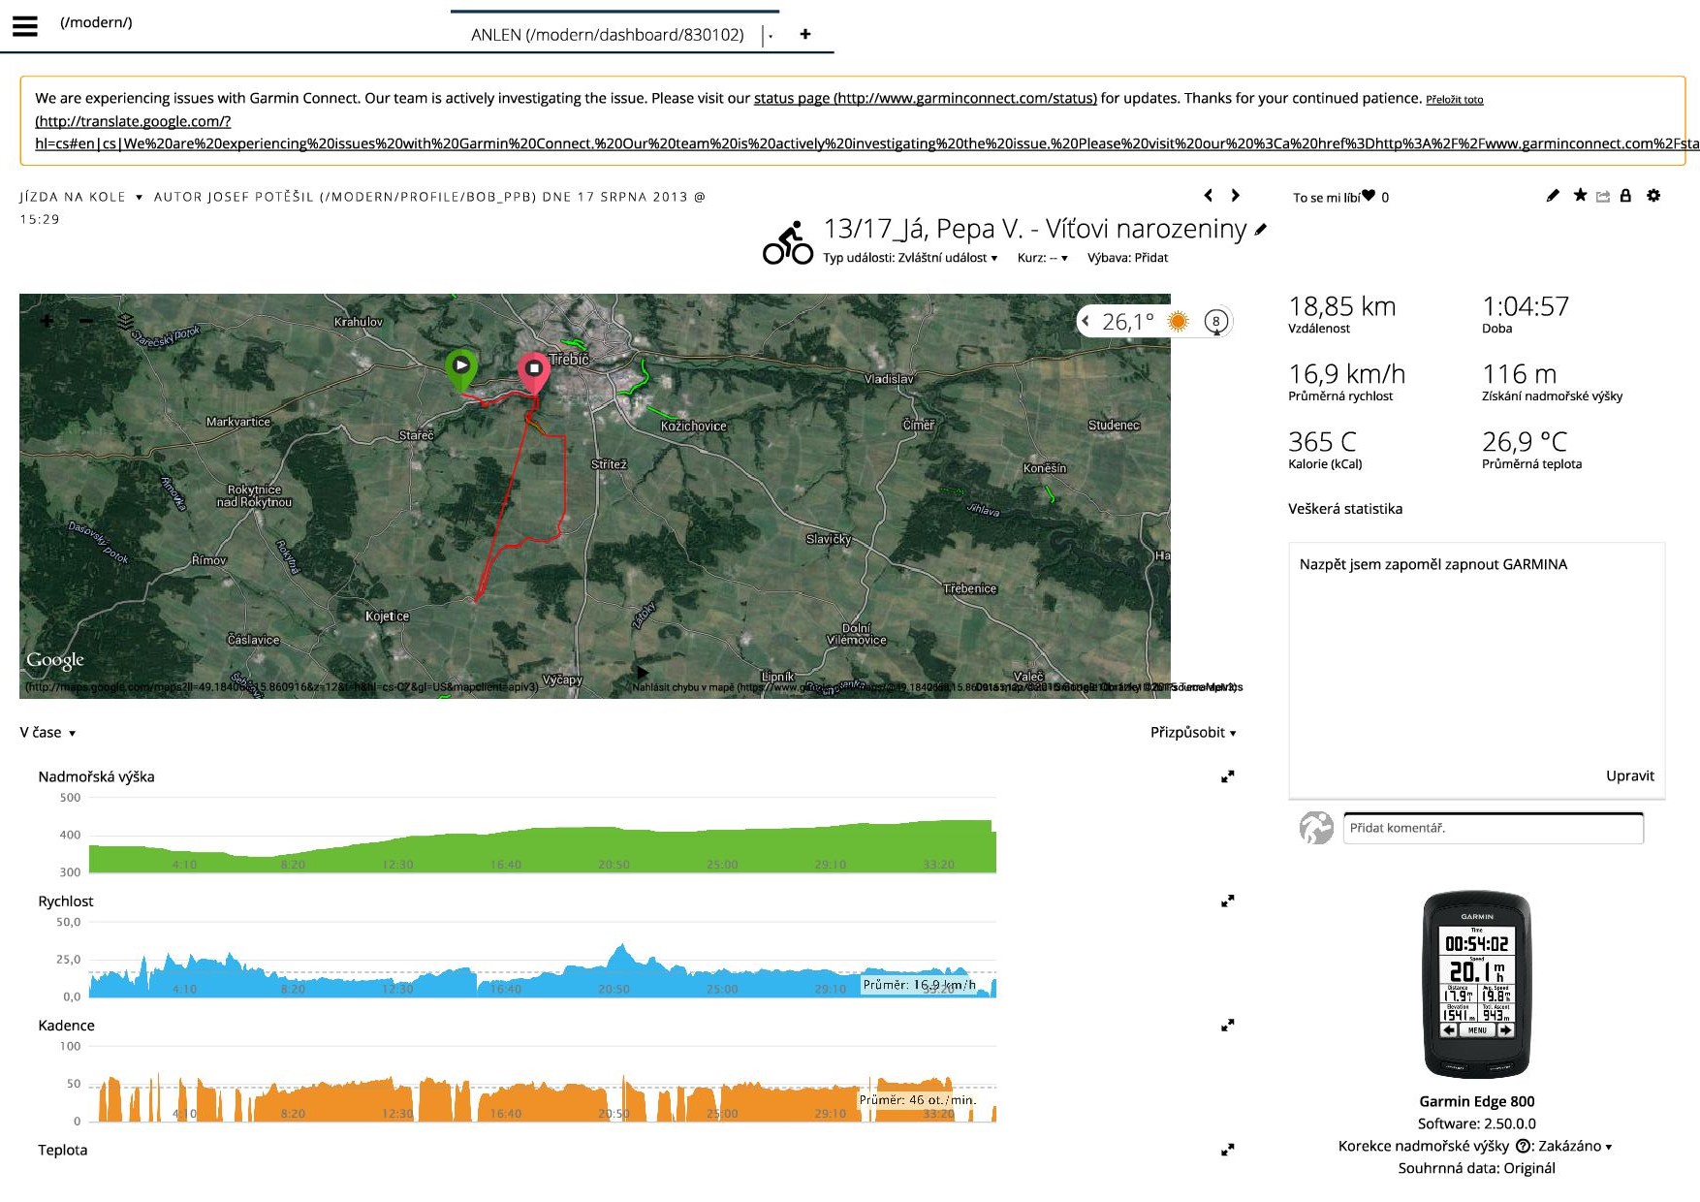Toggle activity privacy lock
The width and height of the screenshot is (1700, 1202).
pyautogui.click(x=1625, y=196)
